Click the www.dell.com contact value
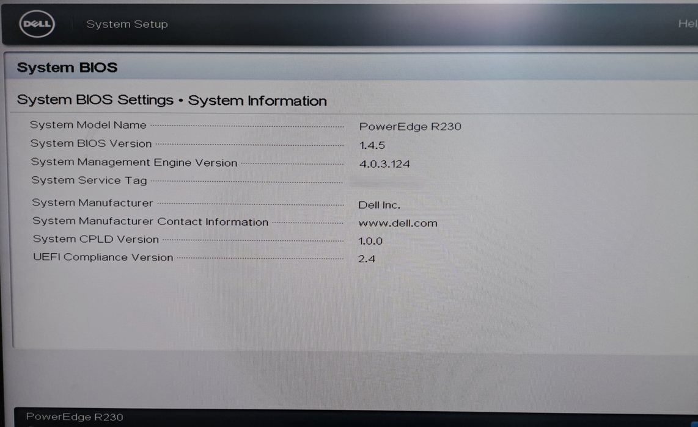Screen dimensions: 698x427 pyautogui.click(x=398, y=223)
